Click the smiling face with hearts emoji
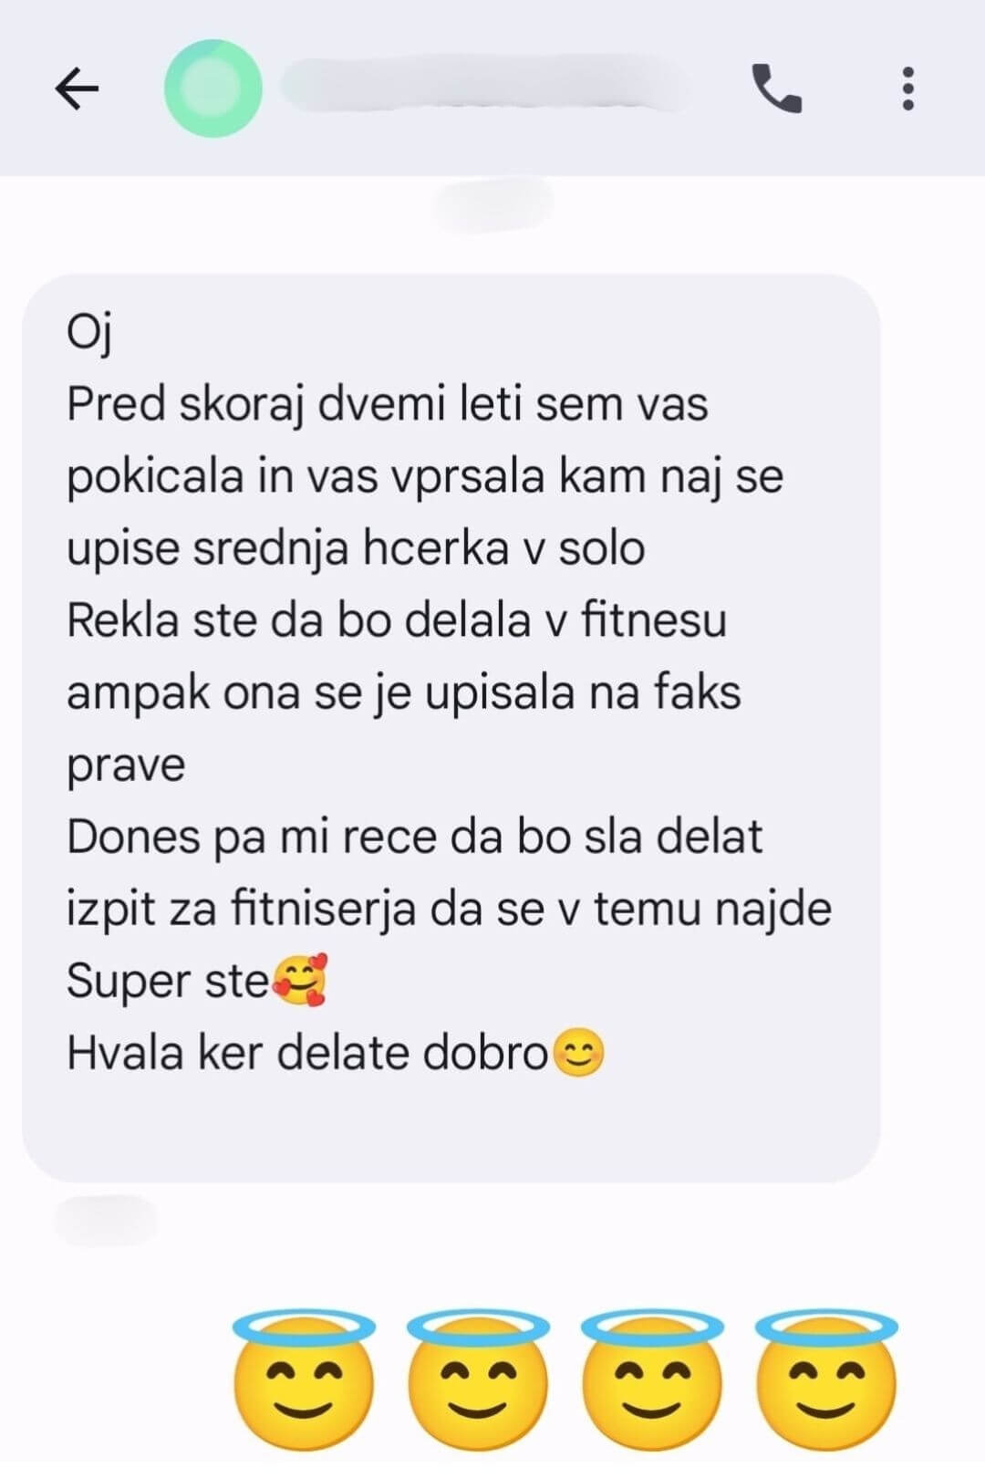The height and width of the screenshot is (1478, 985). point(301,981)
